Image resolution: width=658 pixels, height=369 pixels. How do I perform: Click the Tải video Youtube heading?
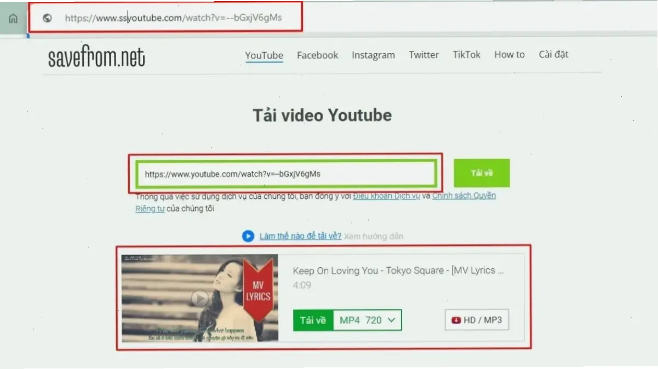pyautogui.click(x=322, y=116)
